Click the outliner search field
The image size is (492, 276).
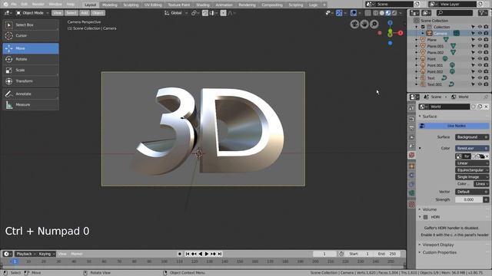coord(454,13)
